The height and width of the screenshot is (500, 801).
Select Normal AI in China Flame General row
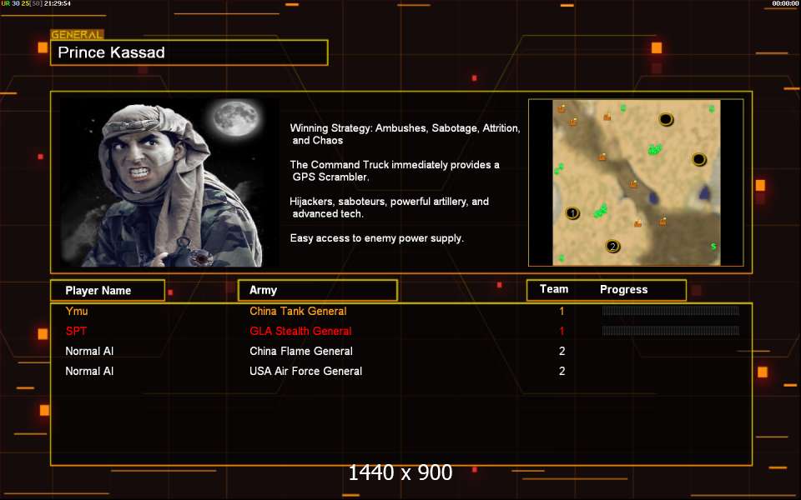click(x=89, y=351)
